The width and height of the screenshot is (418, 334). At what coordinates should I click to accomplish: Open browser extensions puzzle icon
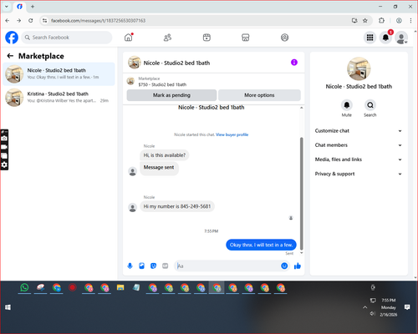click(381, 21)
